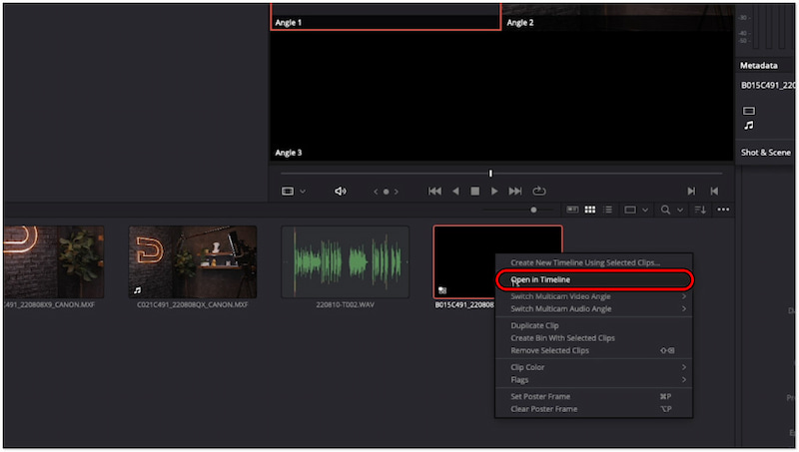Switch media pool to thumbnail grid view

(590, 210)
